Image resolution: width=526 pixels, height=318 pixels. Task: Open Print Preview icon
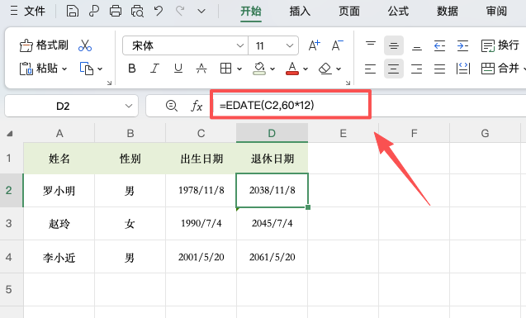[137, 11]
